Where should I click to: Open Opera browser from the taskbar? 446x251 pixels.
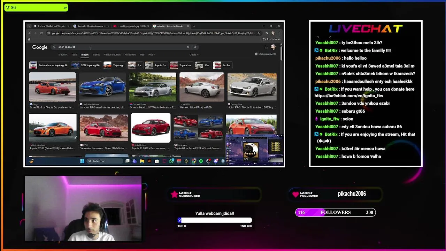[x=164, y=161]
